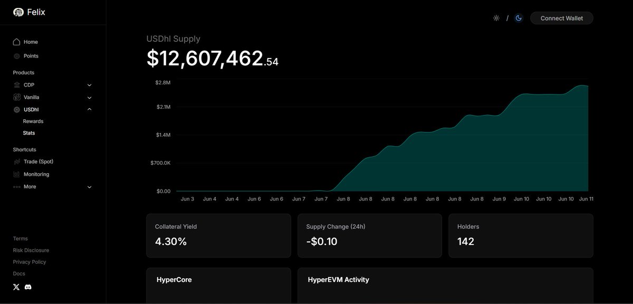Click the $700.0K y-axis label
This screenshot has height=304, width=633.
(x=160, y=163)
